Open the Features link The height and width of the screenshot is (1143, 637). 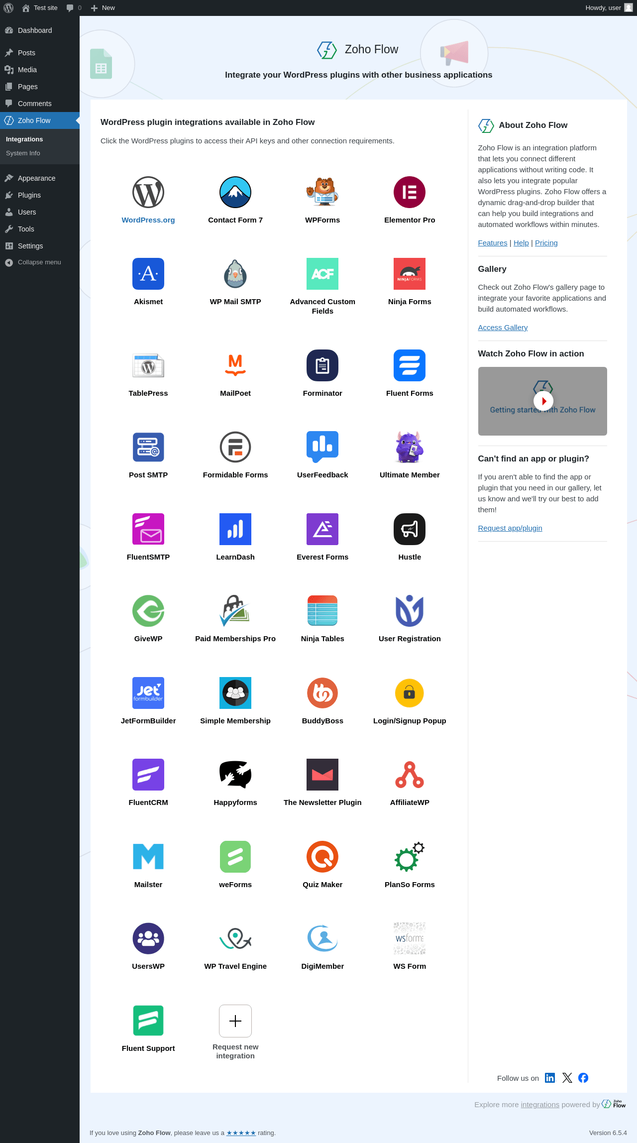pos(493,243)
